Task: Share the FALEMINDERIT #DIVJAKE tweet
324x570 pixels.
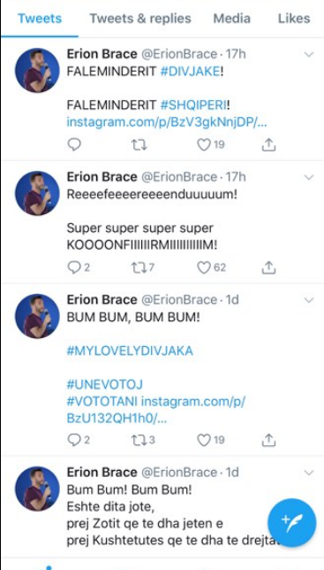Action: 268,145
